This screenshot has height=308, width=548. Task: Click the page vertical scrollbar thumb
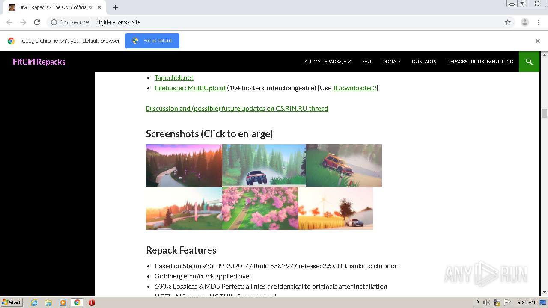pyautogui.click(x=545, y=113)
